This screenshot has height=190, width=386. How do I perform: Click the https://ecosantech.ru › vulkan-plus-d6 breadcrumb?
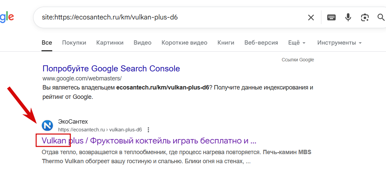coord(100,130)
